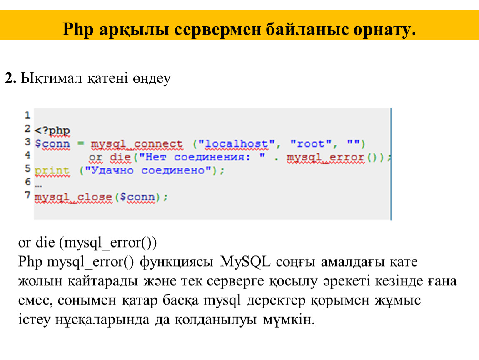Click the words 'деректер қорымен' in paragraph
Screen dimensions: 479x360
coord(308,301)
